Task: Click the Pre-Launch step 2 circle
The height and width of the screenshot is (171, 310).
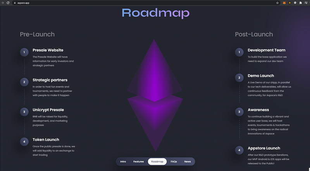Action: (24, 82)
